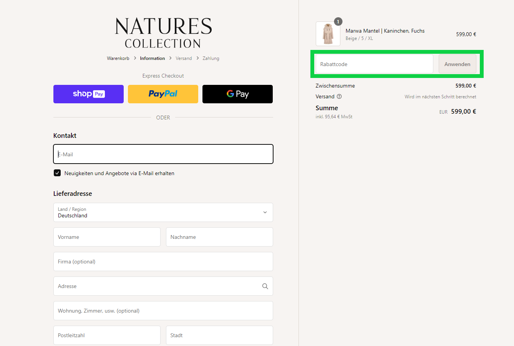Select the Wohnung, Zimmer, usw. field
514x346 pixels.
tap(163, 311)
